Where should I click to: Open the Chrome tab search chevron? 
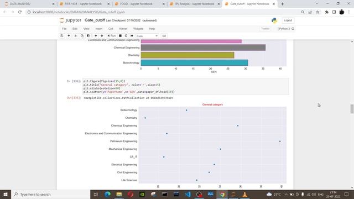(317, 4)
